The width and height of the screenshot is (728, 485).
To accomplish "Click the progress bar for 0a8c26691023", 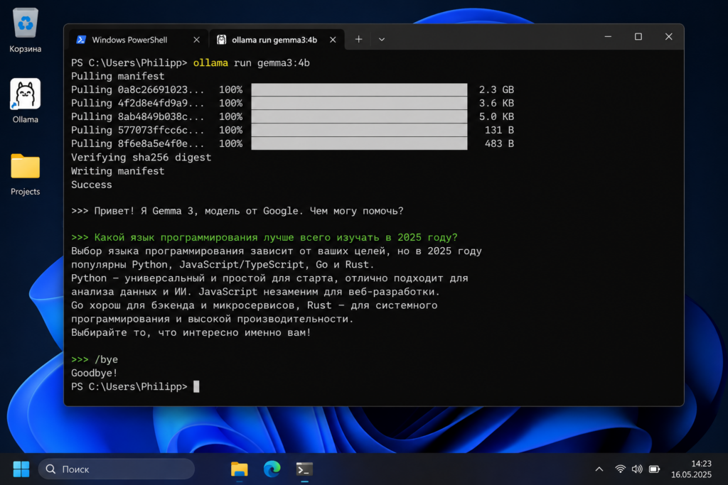I will 359,89.
